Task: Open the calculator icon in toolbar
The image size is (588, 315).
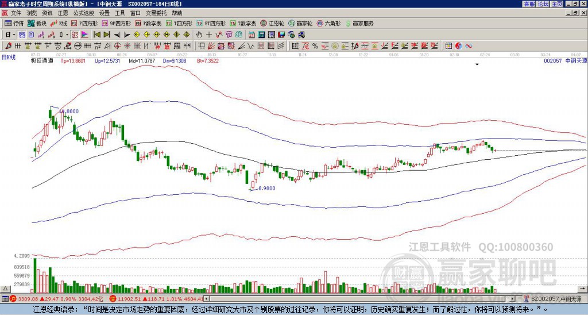Action: pyautogui.click(x=261, y=35)
